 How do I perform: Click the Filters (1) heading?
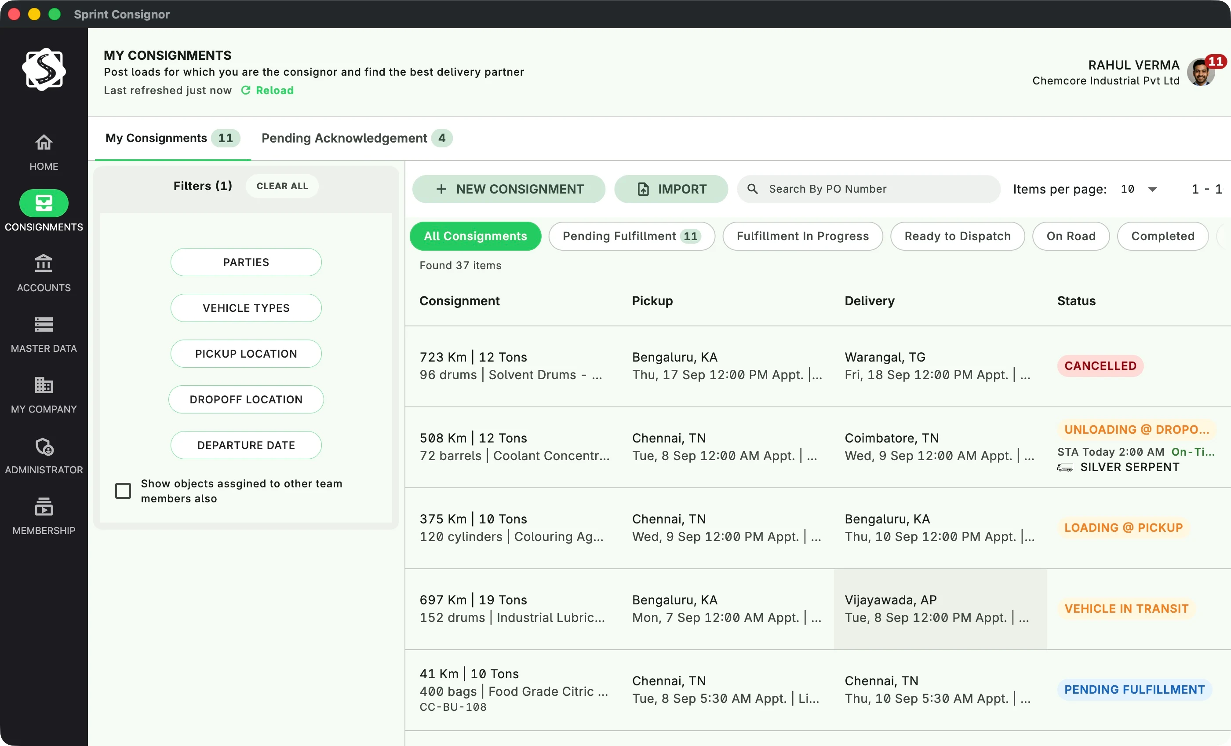click(202, 186)
